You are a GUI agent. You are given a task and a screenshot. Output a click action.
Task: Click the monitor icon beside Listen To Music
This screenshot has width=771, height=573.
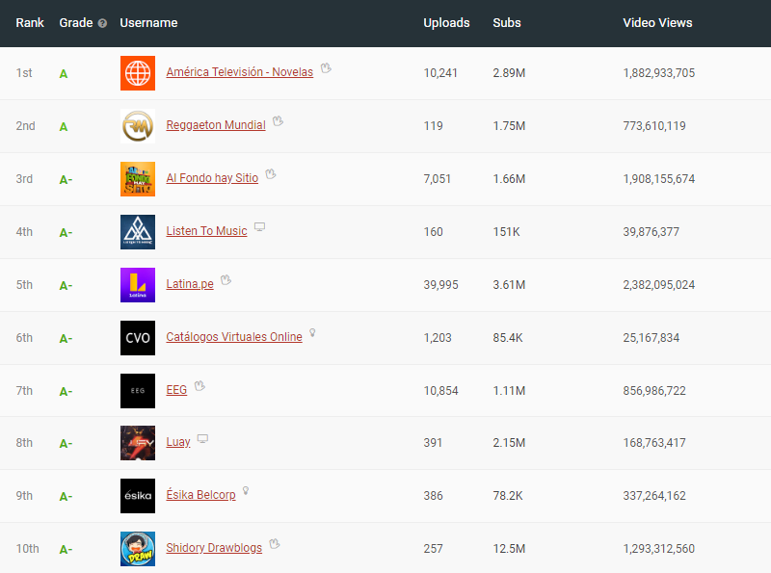[x=259, y=226]
